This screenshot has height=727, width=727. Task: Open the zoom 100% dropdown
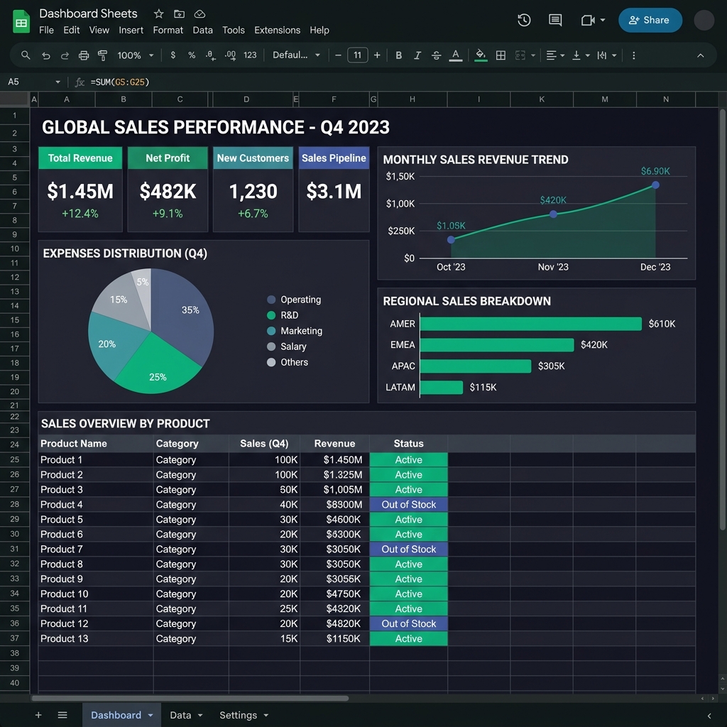point(135,55)
